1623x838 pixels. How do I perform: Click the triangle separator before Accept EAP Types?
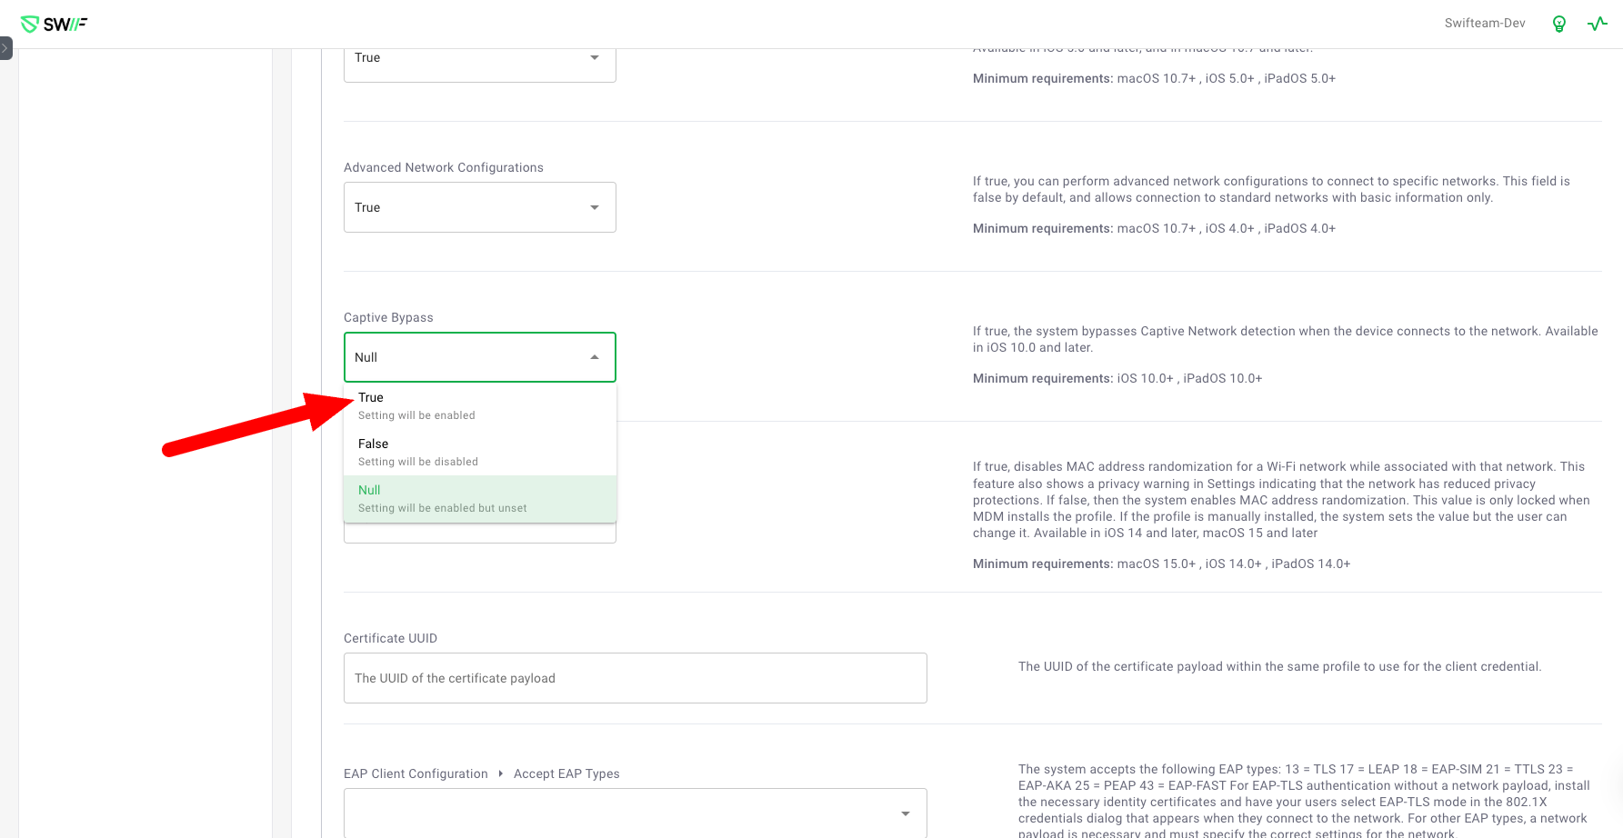[501, 773]
